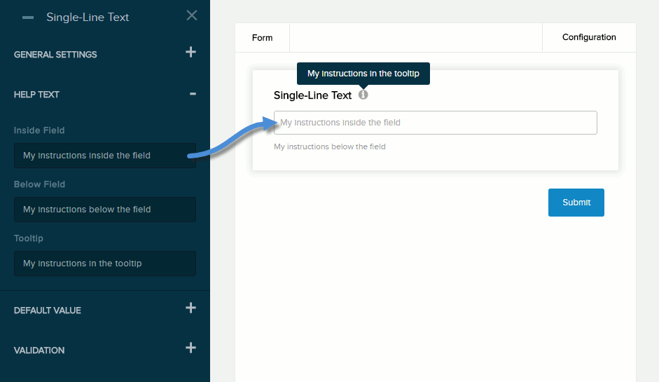Edit the Tooltip help text box
Screen dimensions: 659x382
click(x=104, y=264)
